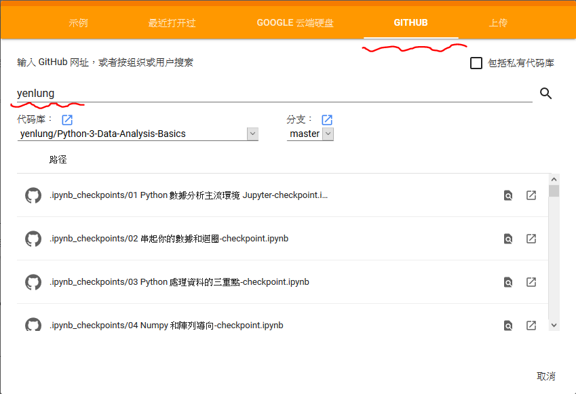Viewport: 576px width, 394px height.
Task: Open 02 notebook in new tab icon
Action: pos(531,238)
